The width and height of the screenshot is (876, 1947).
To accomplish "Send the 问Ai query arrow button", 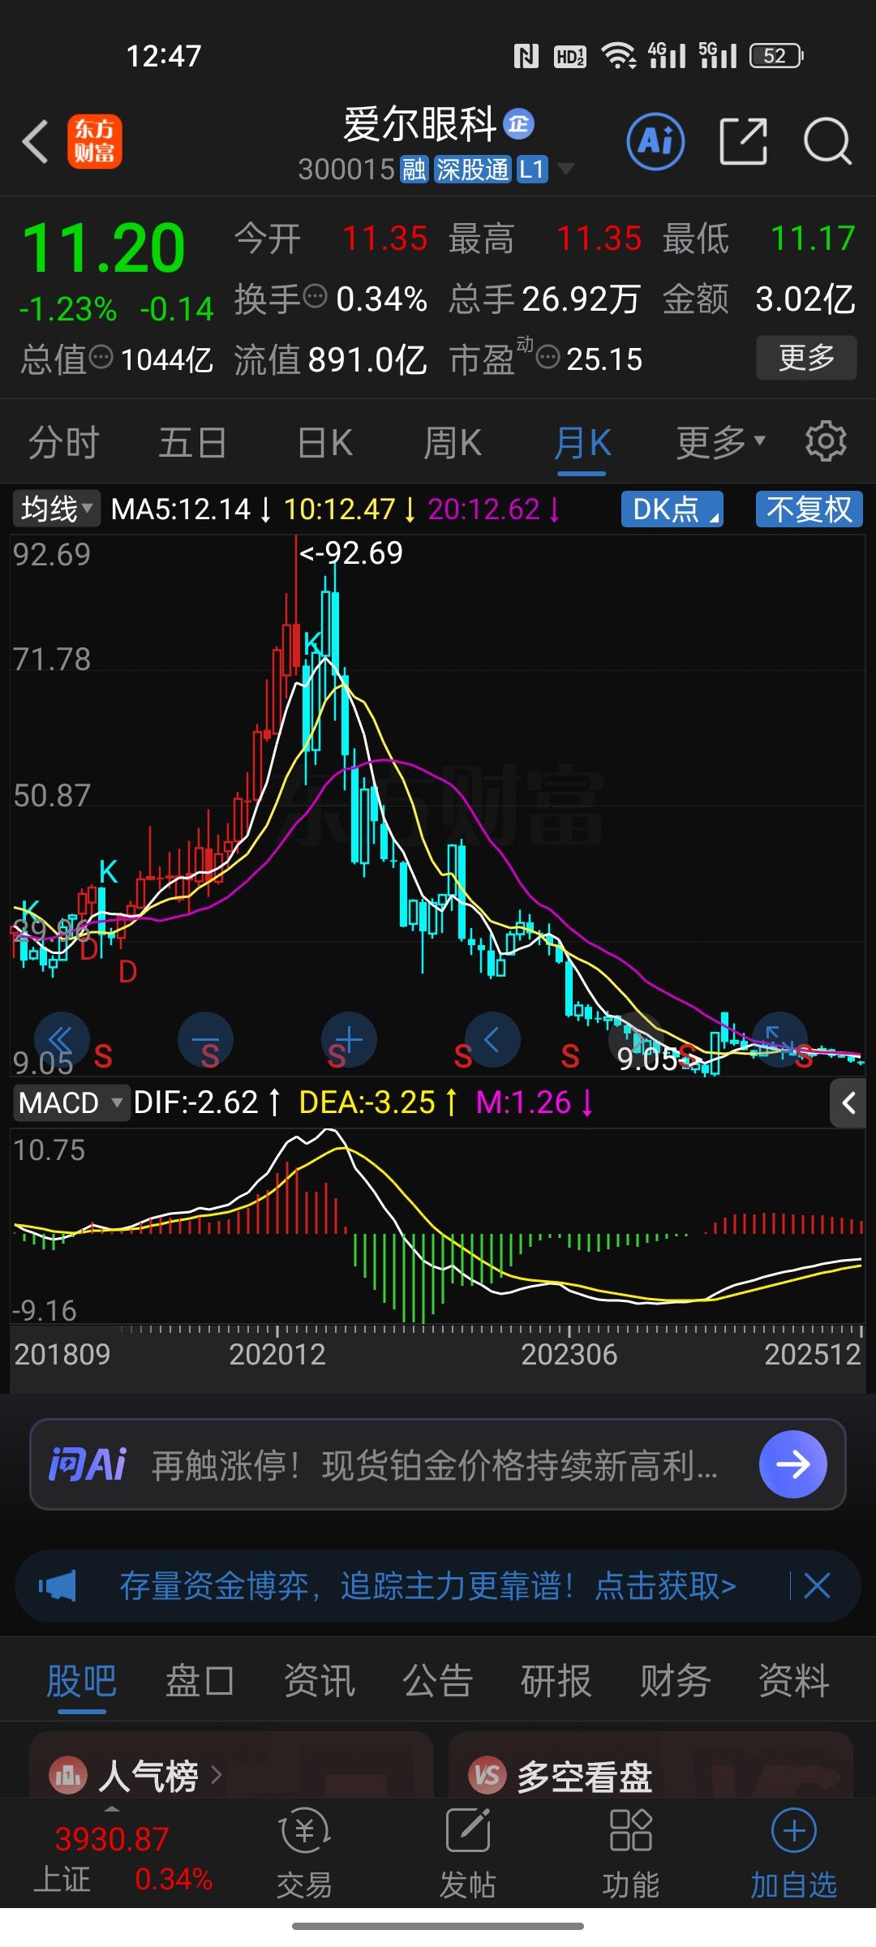I will click(x=792, y=1464).
